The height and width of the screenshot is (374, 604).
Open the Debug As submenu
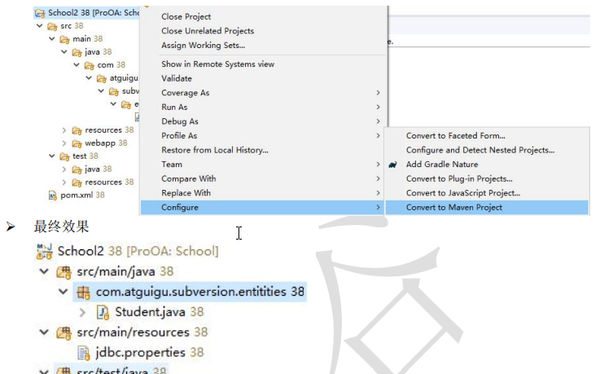coord(263,121)
